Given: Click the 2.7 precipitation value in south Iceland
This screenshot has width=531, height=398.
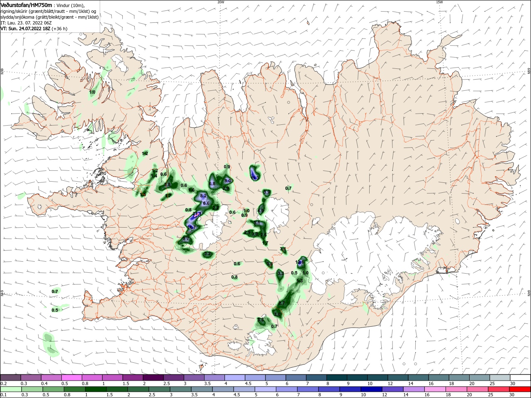Looking at the screenshot, I should [281, 303].
